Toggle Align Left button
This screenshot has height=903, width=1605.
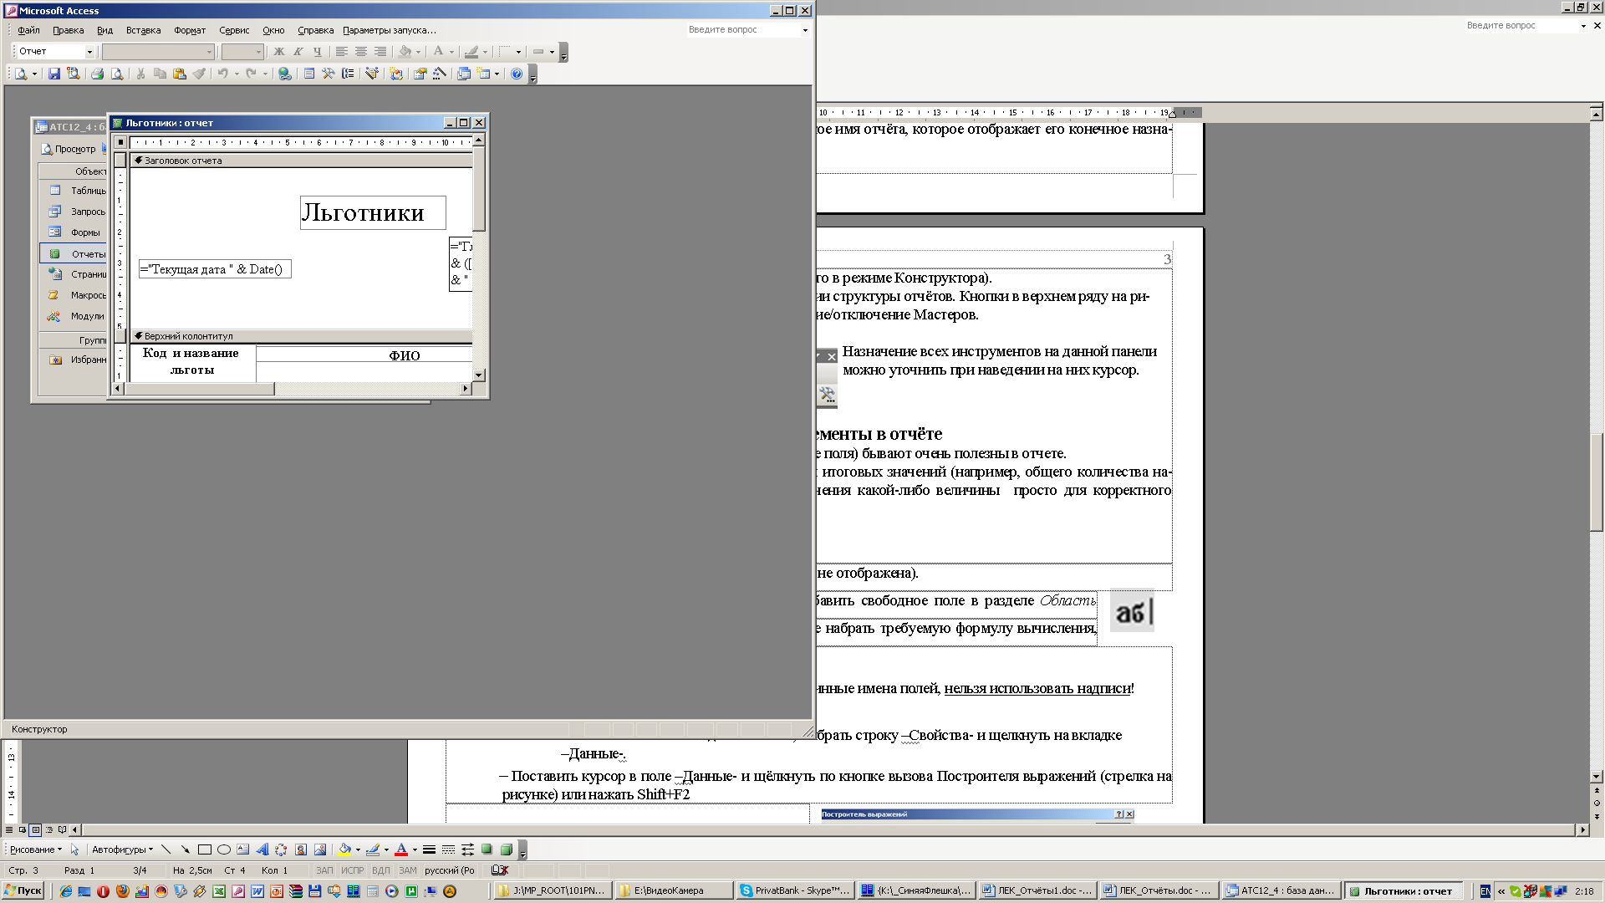pyautogui.click(x=342, y=52)
